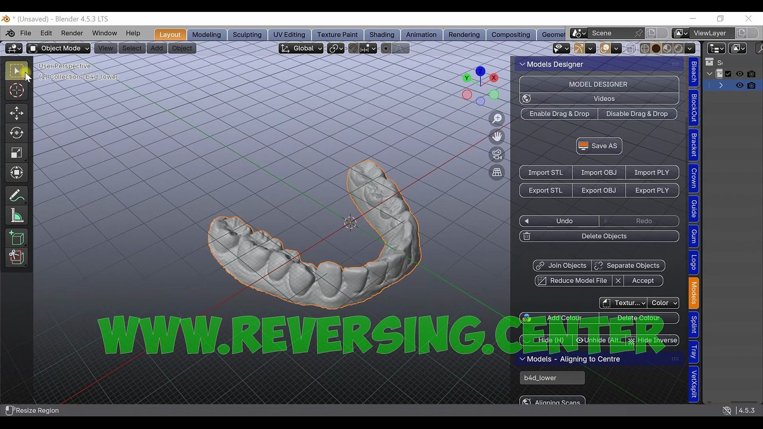Open the Object Mode dropdown
Viewport: 763px width, 429px height.
point(59,48)
